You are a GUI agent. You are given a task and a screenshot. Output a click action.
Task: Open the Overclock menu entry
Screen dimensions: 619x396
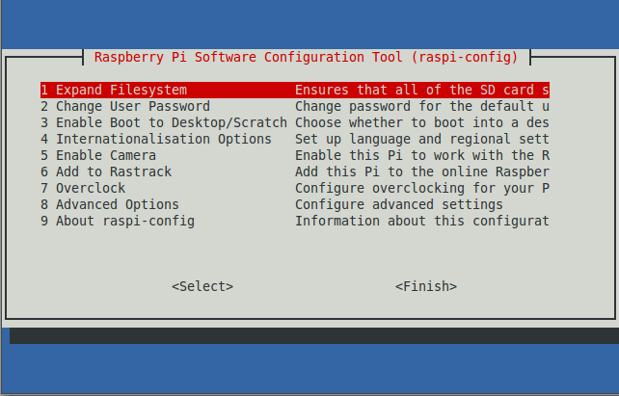[x=83, y=188]
